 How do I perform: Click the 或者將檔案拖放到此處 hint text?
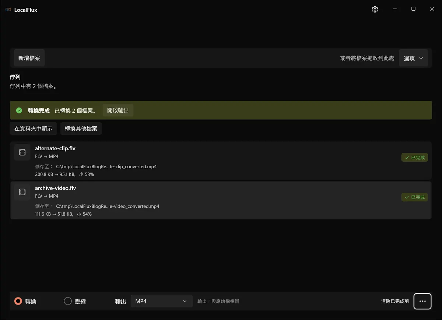click(367, 58)
